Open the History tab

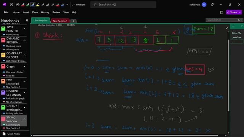coord(45,13)
